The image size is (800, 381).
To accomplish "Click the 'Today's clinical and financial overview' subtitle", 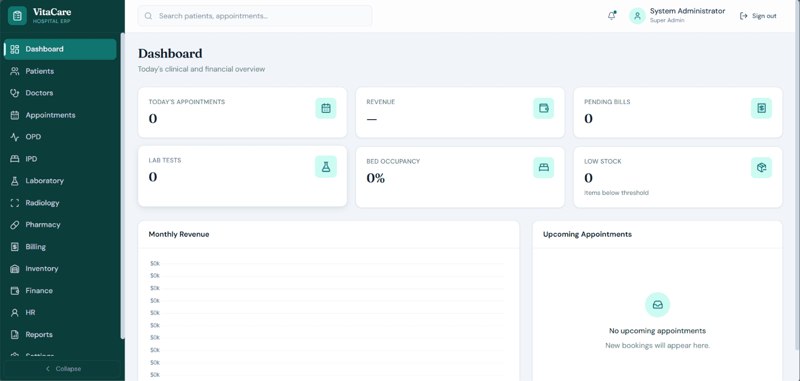I will (202, 69).
